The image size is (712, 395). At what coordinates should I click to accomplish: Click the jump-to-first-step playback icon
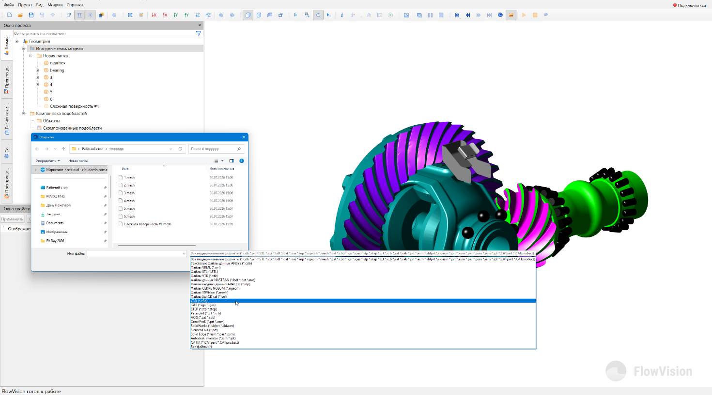(x=457, y=15)
